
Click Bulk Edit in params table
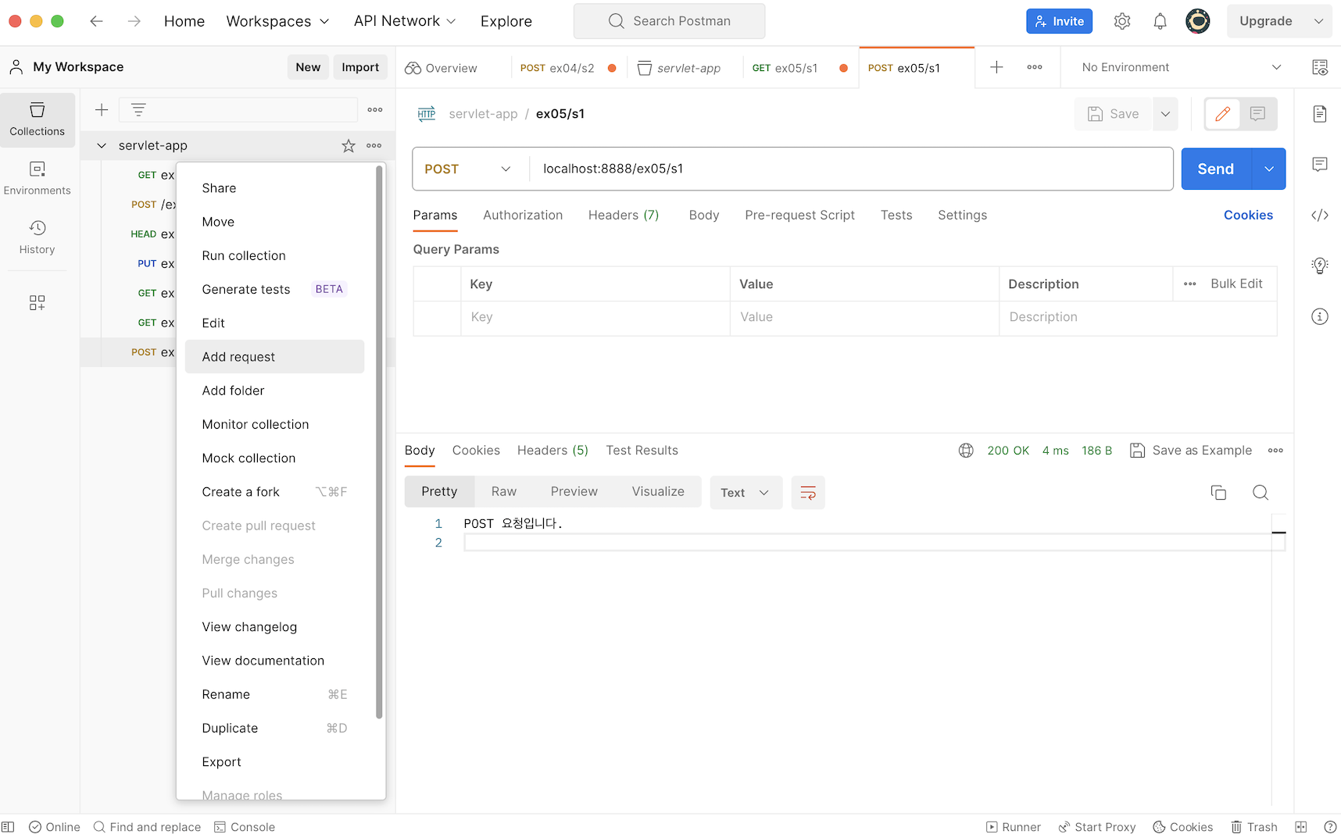pos(1236,284)
